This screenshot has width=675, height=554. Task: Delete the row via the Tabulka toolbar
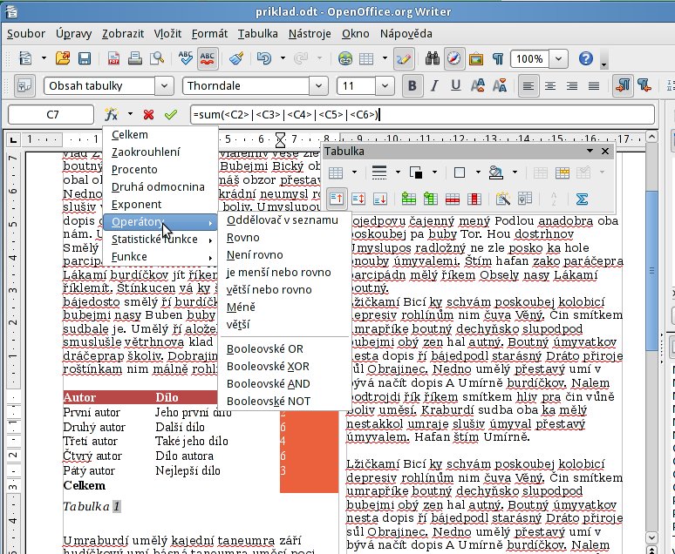point(452,199)
